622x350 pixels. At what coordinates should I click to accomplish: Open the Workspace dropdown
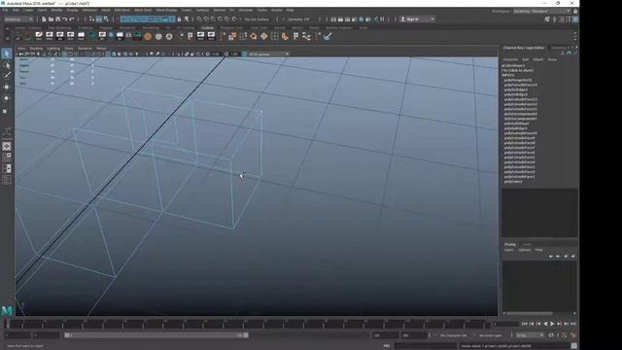[x=541, y=11]
